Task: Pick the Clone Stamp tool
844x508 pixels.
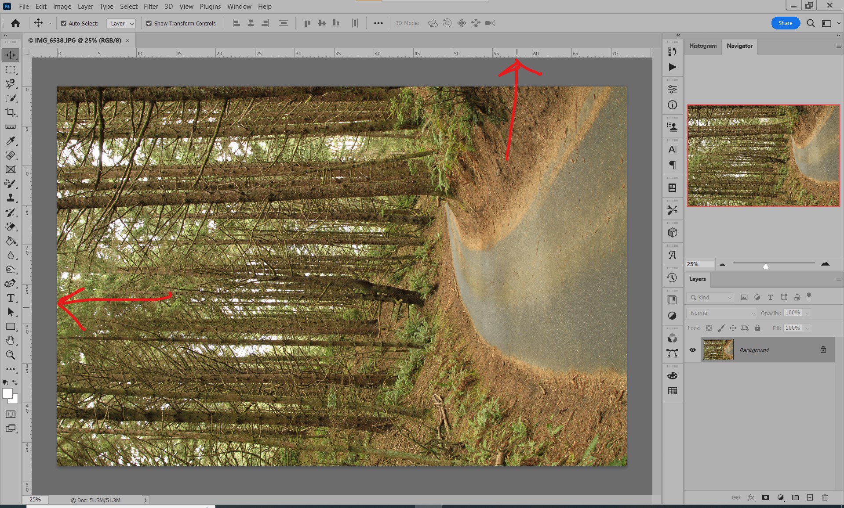Action: point(11,198)
